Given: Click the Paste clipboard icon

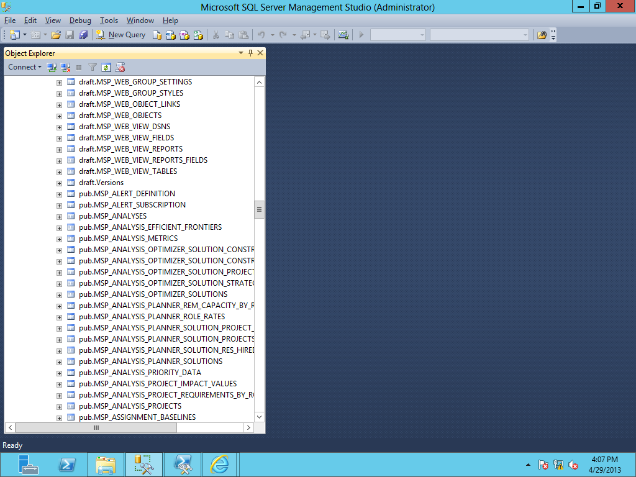Looking at the screenshot, I should click(x=243, y=35).
